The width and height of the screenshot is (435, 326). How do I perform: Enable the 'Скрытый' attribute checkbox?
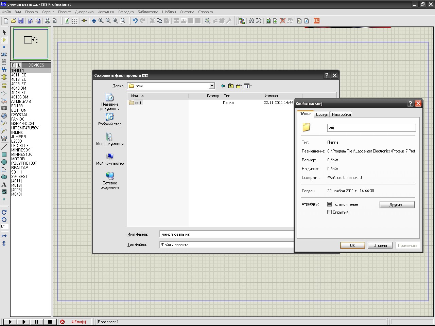pyautogui.click(x=329, y=212)
